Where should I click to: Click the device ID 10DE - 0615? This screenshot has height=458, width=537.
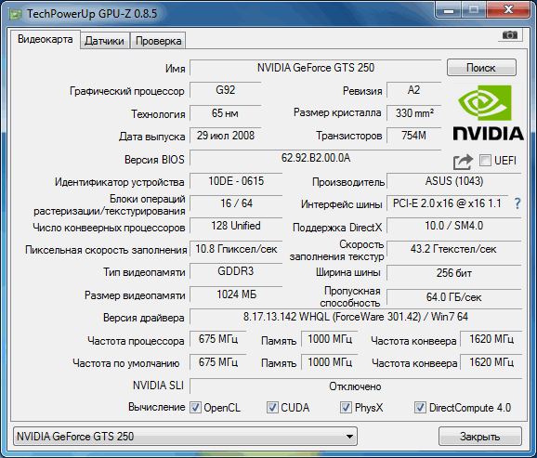[236, 181]
